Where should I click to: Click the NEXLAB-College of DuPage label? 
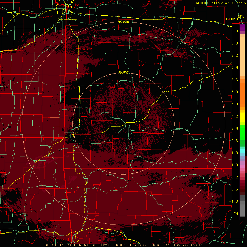tap(220, 3)
